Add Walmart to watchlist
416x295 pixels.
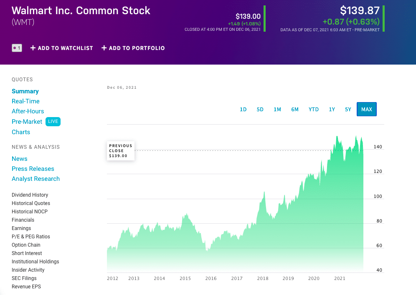[x=61, y=48]
